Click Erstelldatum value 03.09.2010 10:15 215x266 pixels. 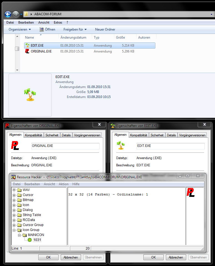pyautogui.click(x=99, y=97)
